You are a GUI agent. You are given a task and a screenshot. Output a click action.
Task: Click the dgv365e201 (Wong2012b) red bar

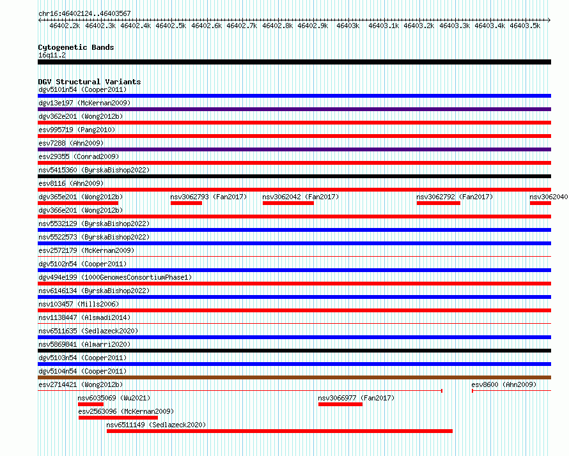point(78,203)
